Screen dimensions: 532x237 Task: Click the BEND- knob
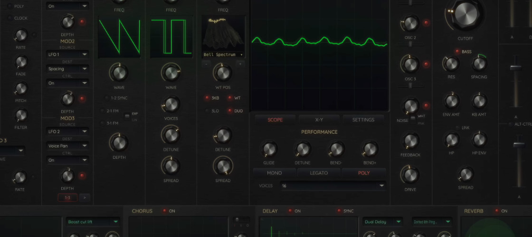click(336, 149)
